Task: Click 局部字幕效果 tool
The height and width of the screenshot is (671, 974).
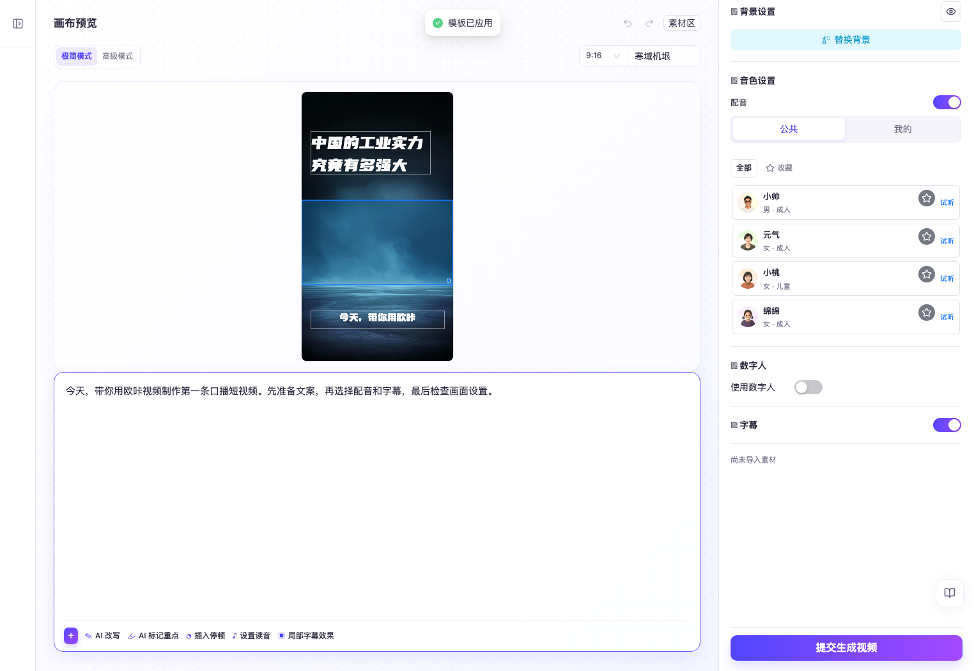Action: (x=306, y=636)
